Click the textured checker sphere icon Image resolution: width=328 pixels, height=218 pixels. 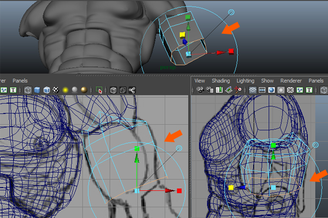[x=56, y=90]
